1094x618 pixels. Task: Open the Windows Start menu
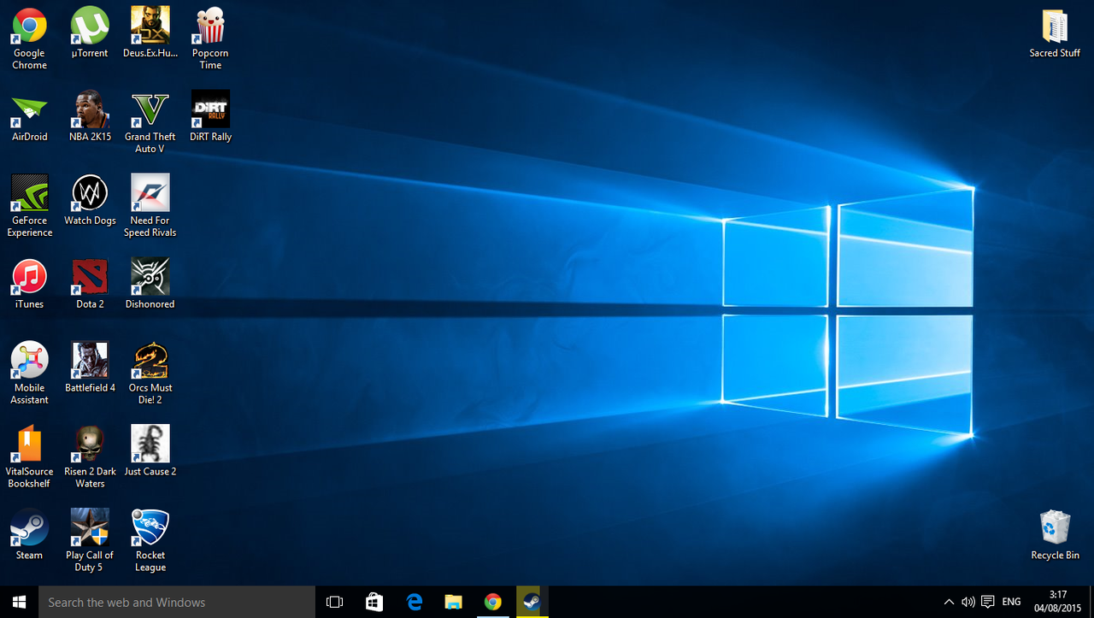pos(19,602)
